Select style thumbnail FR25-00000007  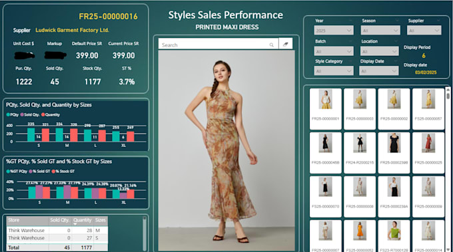[x=325, y=236]
